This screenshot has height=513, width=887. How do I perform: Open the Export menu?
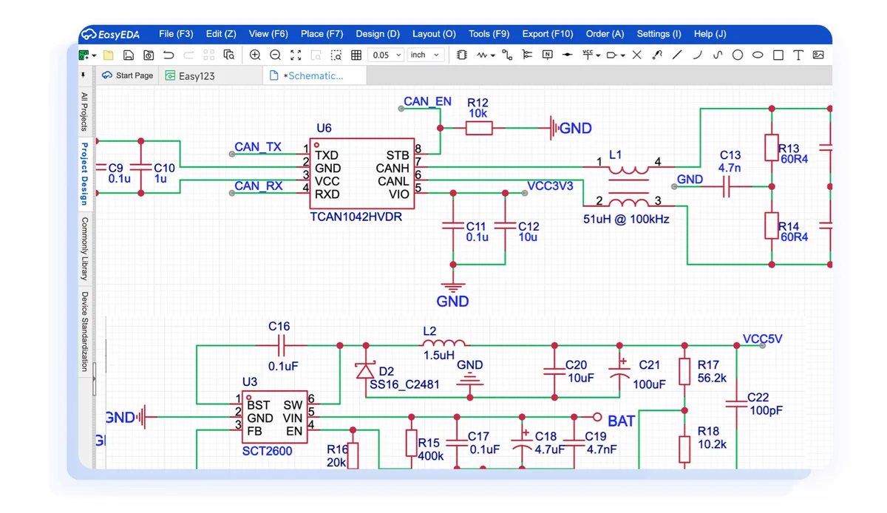(548, 34)
